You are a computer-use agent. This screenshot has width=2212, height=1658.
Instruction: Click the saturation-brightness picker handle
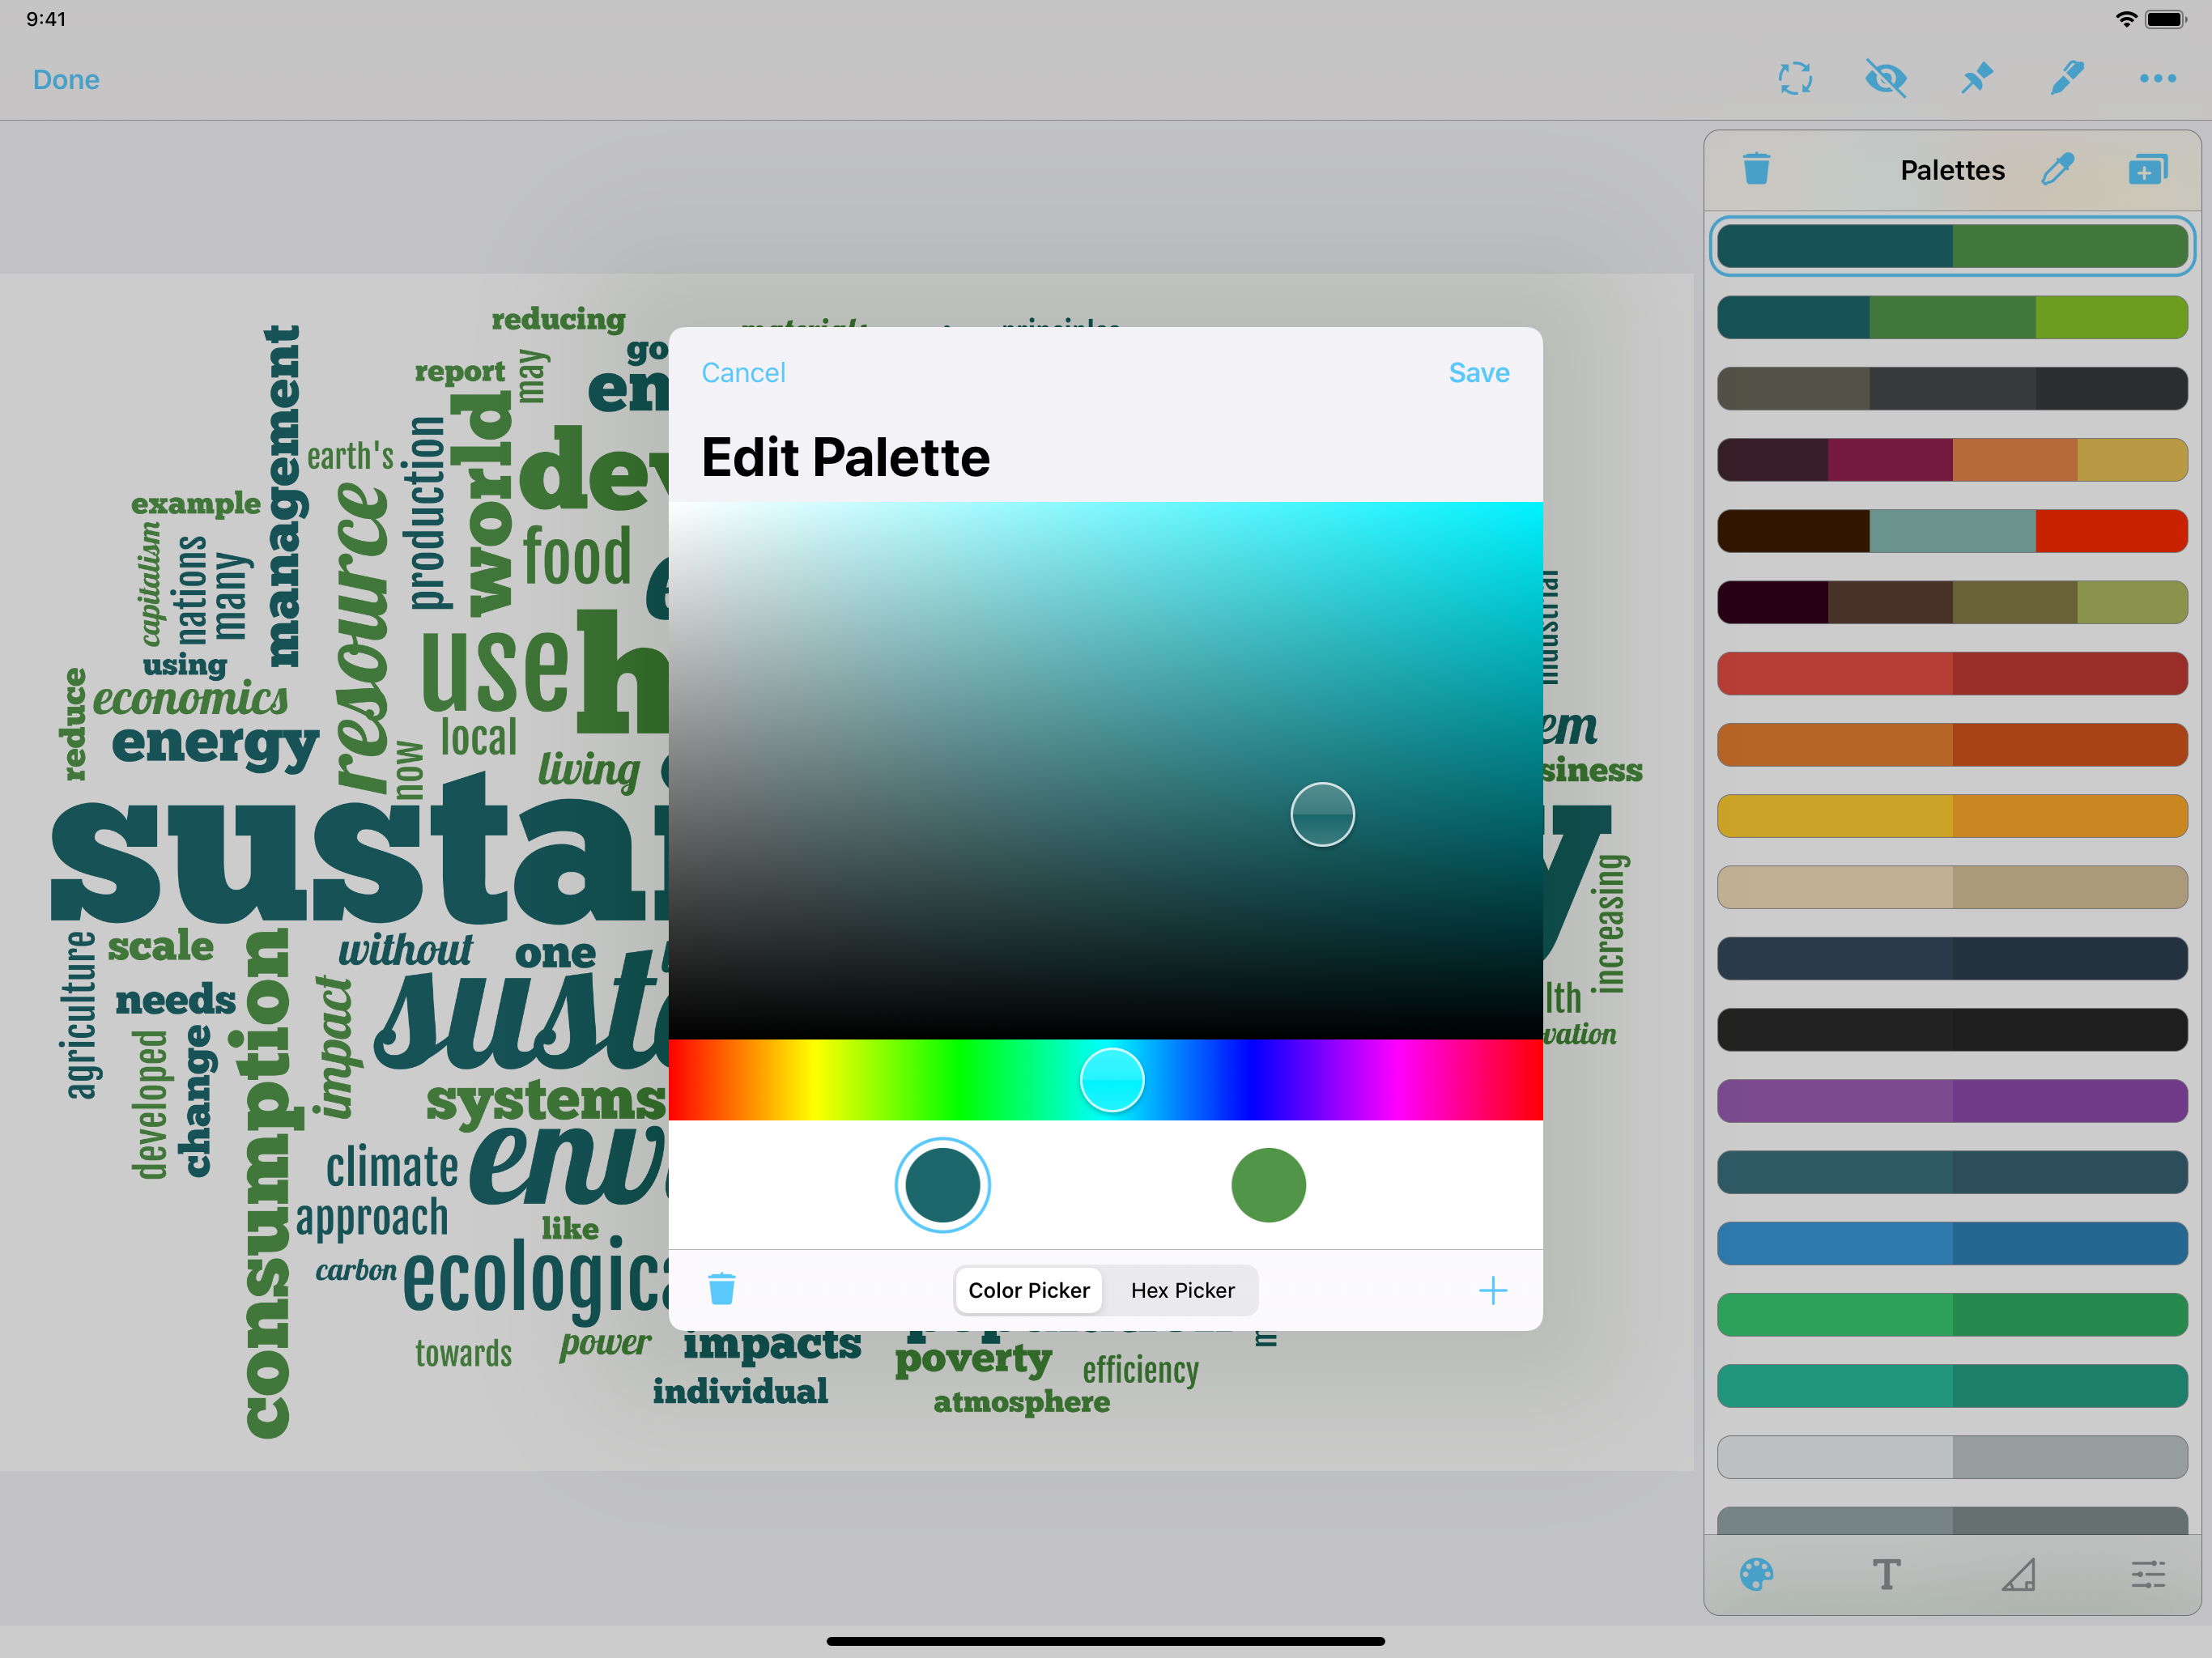1322,814
